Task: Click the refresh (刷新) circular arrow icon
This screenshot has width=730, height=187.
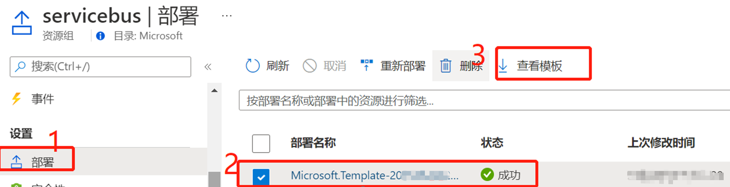Action: click(x=252, y=66)
